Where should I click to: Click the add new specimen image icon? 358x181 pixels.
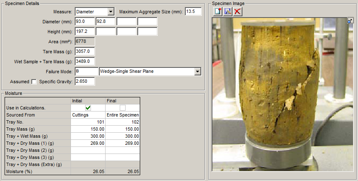point(218,12)
